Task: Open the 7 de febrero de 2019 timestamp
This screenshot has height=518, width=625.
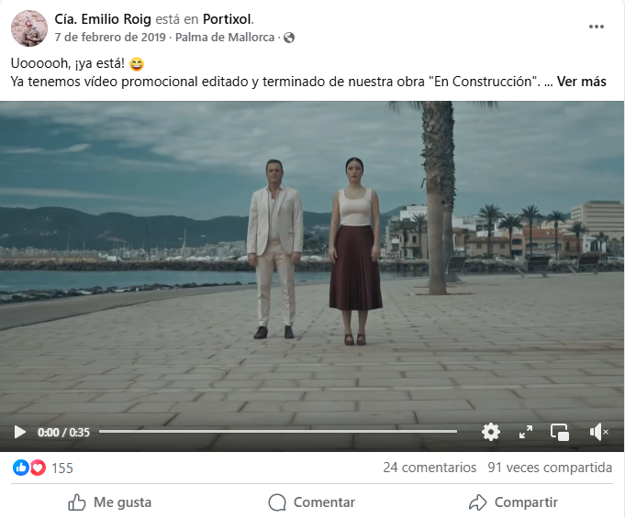Action: click(x=110, y=38)
